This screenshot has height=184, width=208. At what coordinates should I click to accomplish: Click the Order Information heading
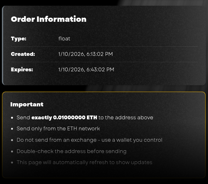click(x=48, y=19)
